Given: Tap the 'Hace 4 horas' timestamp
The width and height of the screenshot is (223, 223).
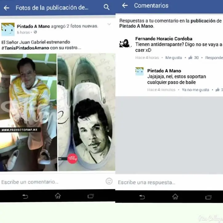Looking at the screenshot, I should (147, 58).
